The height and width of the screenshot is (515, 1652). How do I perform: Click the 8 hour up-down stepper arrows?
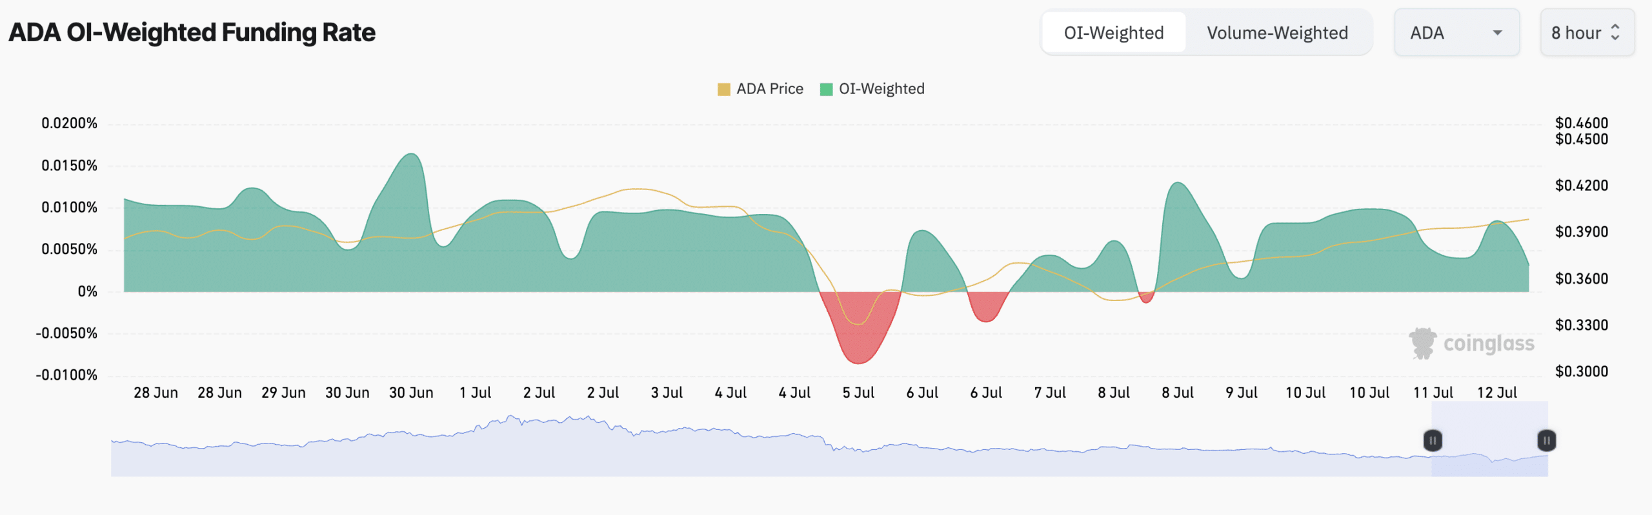pos(1615,32)
